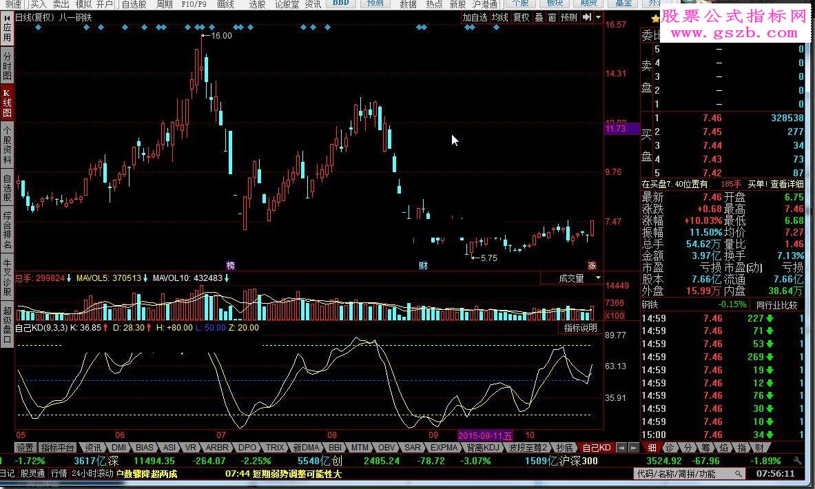Open the 指 tab icon in right panel
Viewport: 815px width, 489px height.
point(742,448)
